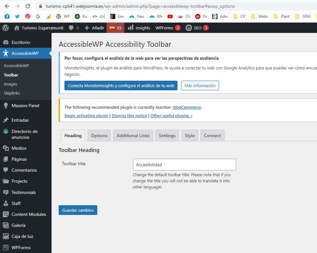
Task: Open the AccessibleWP submenu item
Action: click(x=16, y=66)
